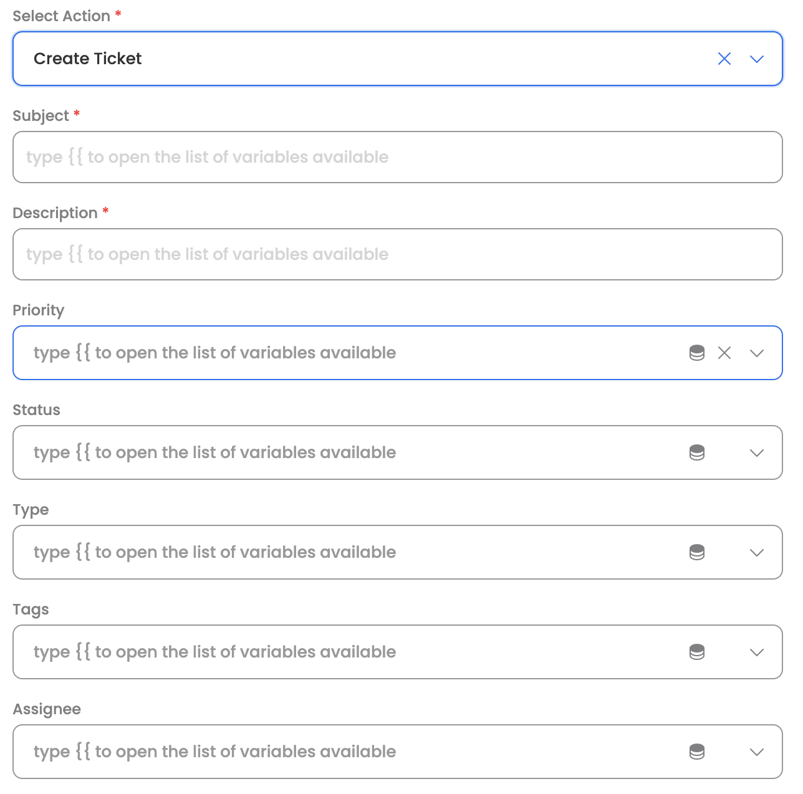The height and width of the screenshot is (794, 803).
Task: Open the Select Action dropdown arrow
Action: click(757, 59)
